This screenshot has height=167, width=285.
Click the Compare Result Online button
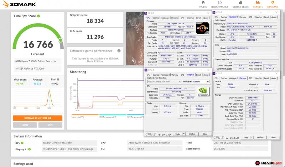[37, 118]
